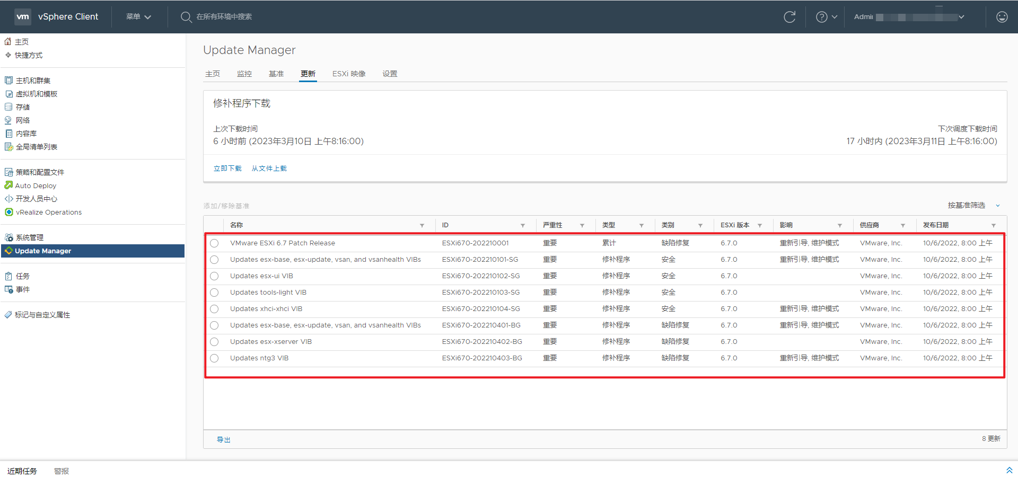Switch to the 设置 tab

click(390, 74)
